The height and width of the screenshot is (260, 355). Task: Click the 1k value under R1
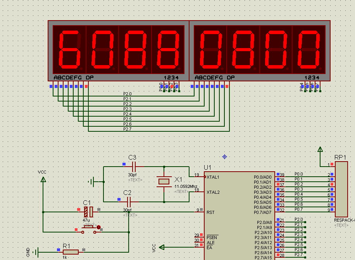[x=65, y=258]
